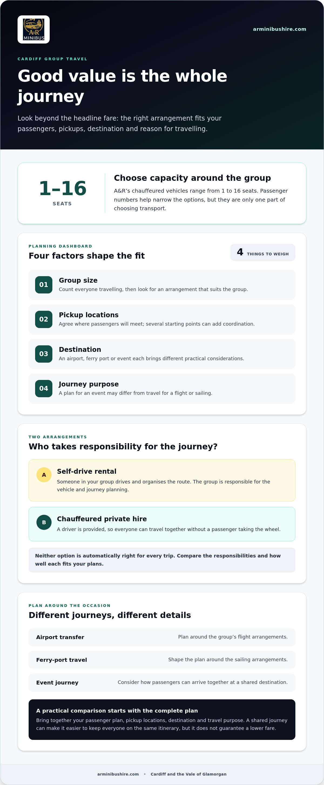Click the Chauffeured private hire heading

tap(102, 519)
